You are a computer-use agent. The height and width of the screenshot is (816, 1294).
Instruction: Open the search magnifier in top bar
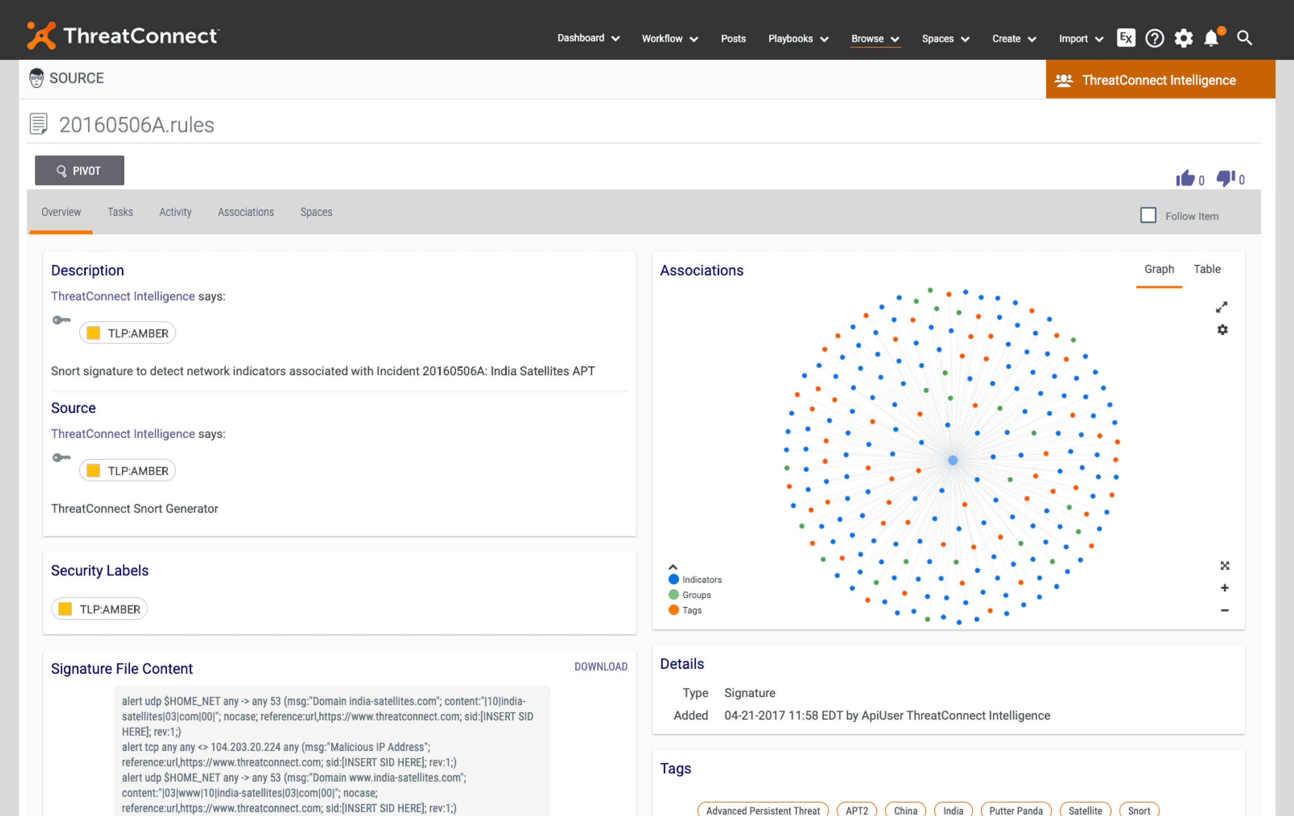click(1244, 38)
